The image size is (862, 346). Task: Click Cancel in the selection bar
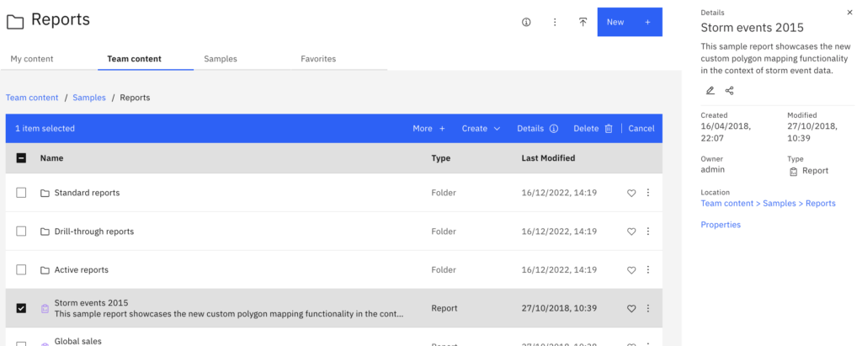641,129
